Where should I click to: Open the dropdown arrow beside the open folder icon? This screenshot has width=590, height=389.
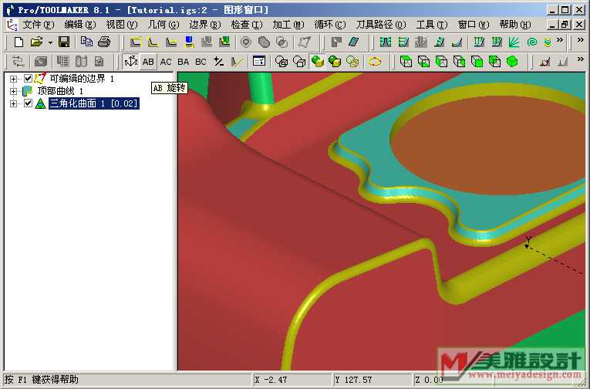50,42
